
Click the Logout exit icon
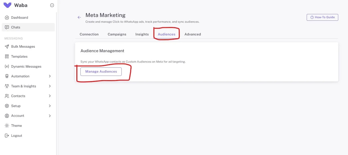(x=7, y=136)
